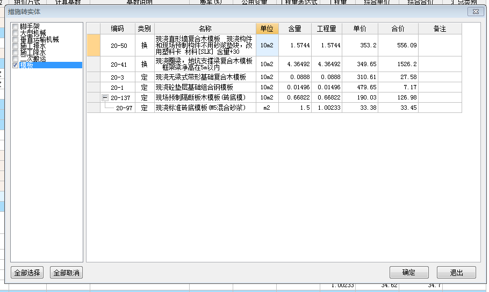489x292 pixels.
Task: Check the 施工排水 checkbox
Action: 15,46
